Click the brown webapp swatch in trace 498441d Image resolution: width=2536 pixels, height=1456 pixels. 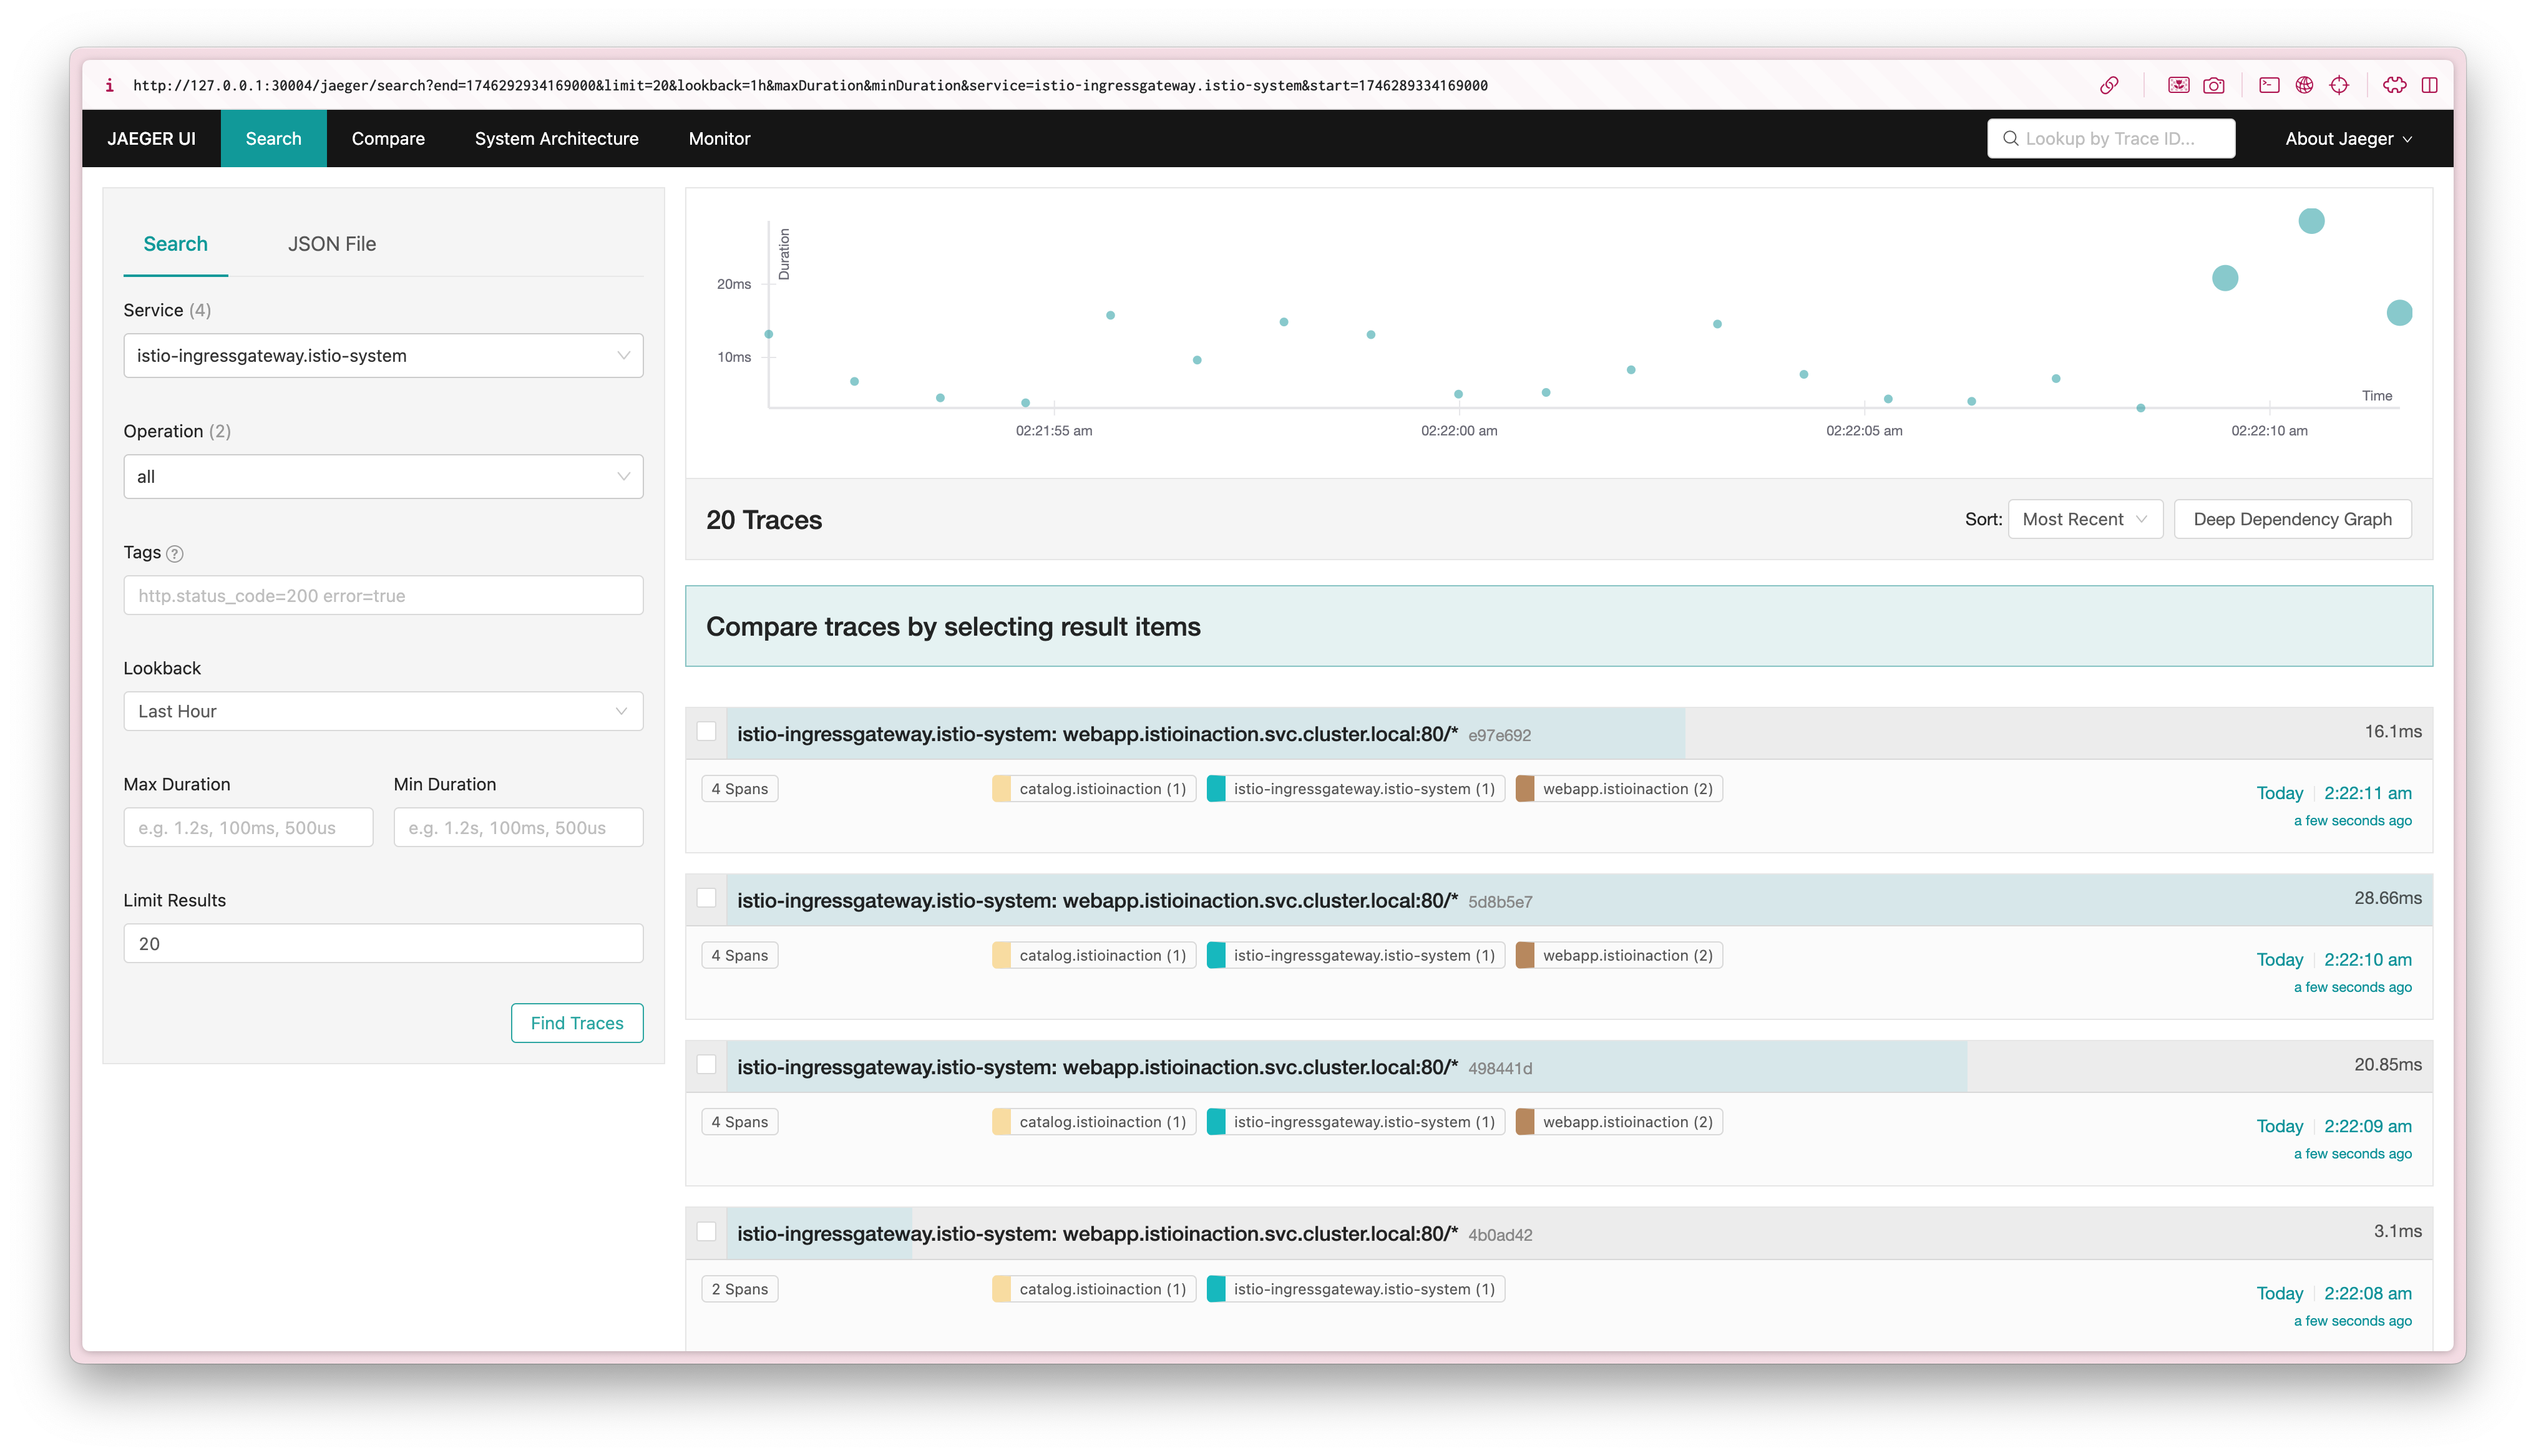coord(1525,1122)
